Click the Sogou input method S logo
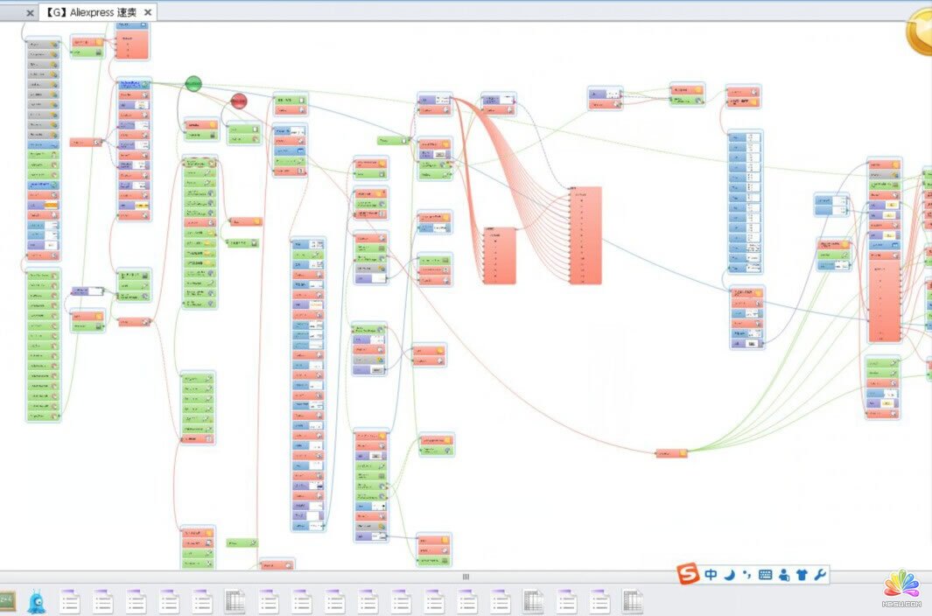Image resolution: width=932 pixels, height=616 pixels. (x=690, y=575)
